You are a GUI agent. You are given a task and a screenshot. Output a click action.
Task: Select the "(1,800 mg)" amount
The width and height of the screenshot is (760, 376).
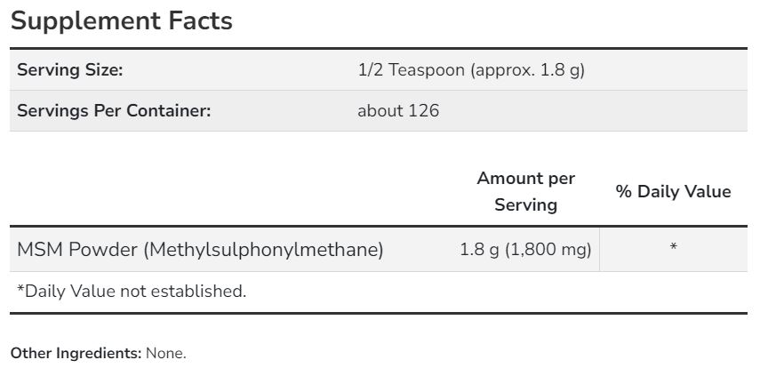[x=548, y=250]
